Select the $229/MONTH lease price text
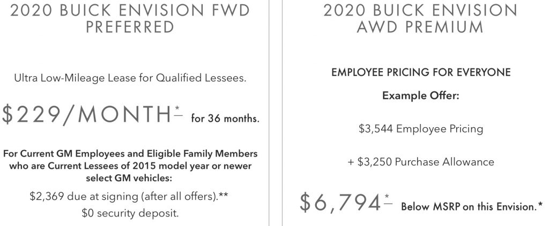This screenshot has width=549, height=226. [x=86, y=114]
